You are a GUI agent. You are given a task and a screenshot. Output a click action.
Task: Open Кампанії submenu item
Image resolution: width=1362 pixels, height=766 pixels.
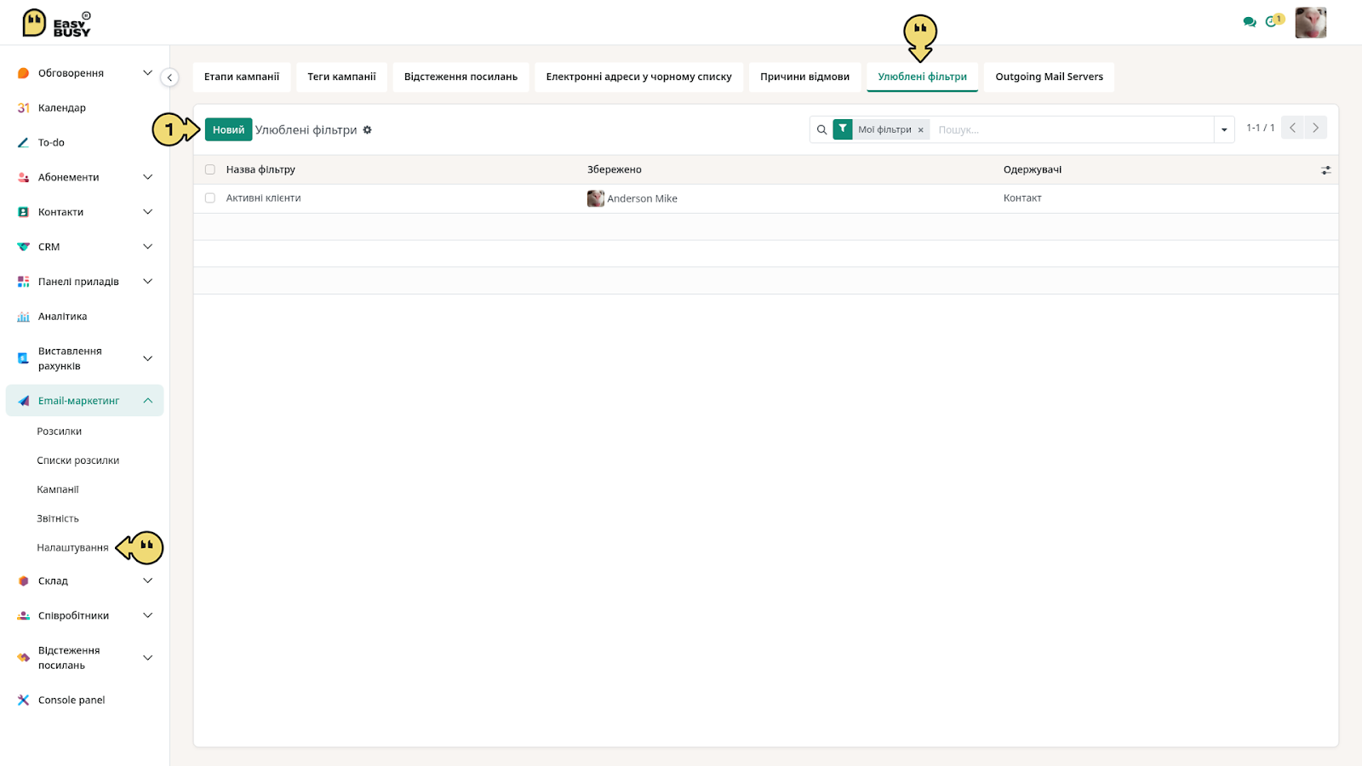[58, 489]
